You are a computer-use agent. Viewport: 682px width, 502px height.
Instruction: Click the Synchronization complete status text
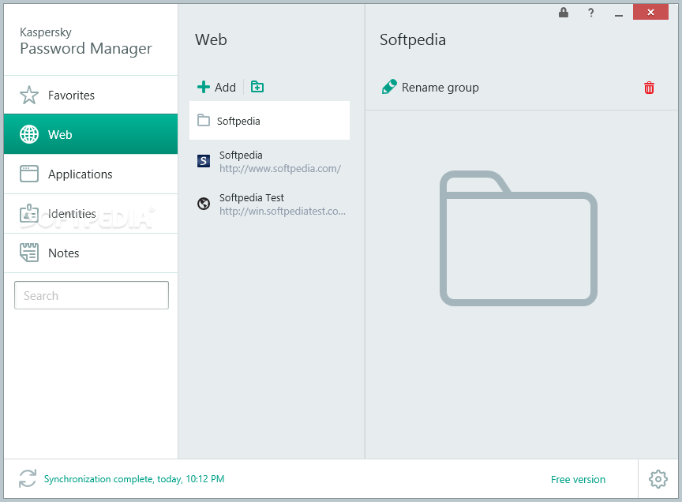tap(134, 479)
